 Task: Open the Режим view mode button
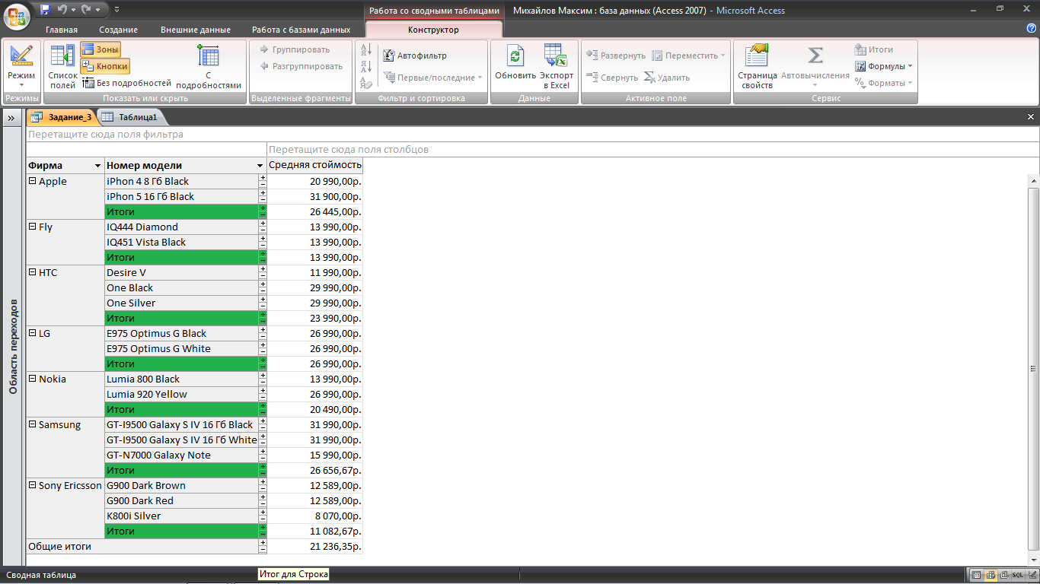coord(21,65)
